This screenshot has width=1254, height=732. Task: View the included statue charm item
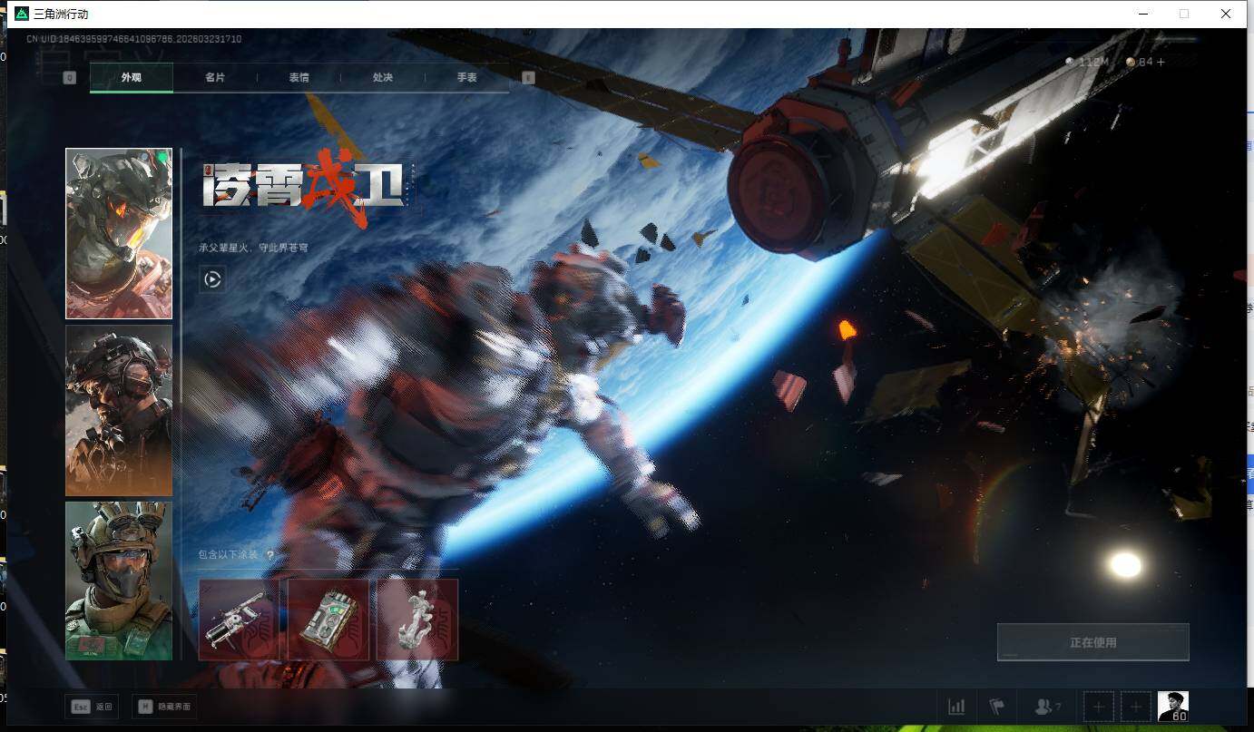417,620
